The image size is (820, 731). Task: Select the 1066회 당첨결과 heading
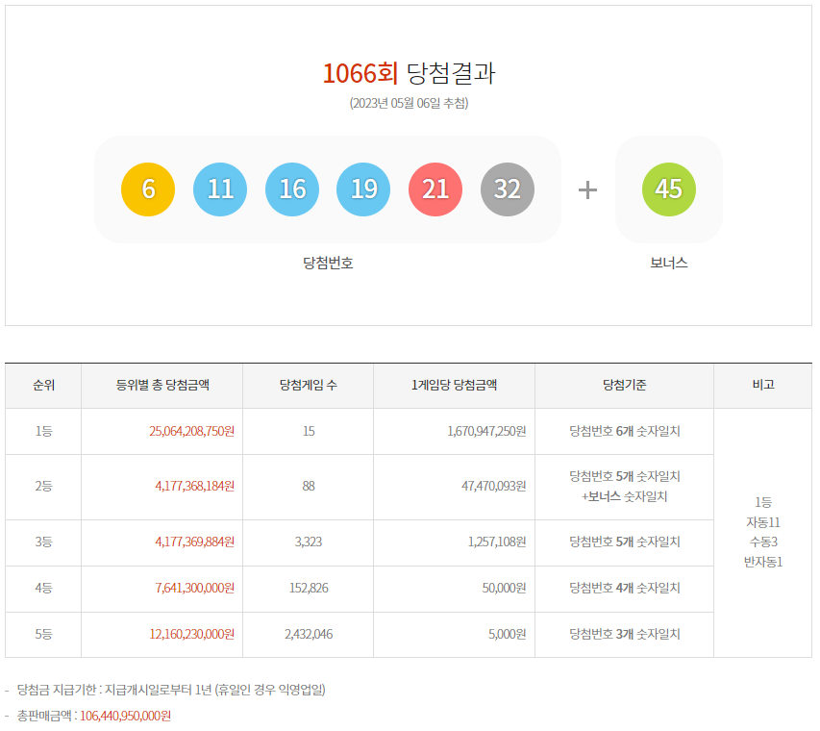pyautogui.click(x=409, y=73)
